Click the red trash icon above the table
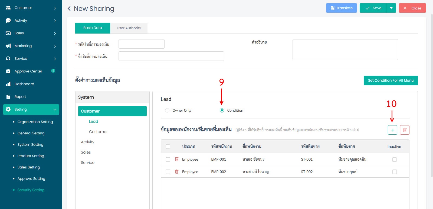This screenshot has height=209, width=433. (405, 130)
